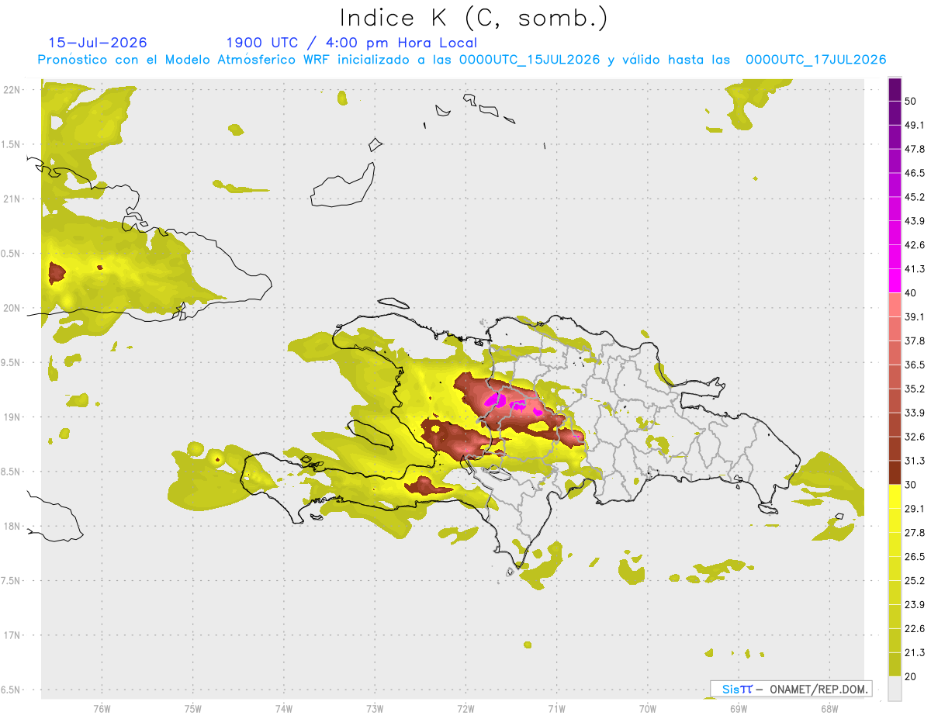Click the "25.2" value on the color scale
The width and height of the screenshot is (931, 719).
coord(915,580)
